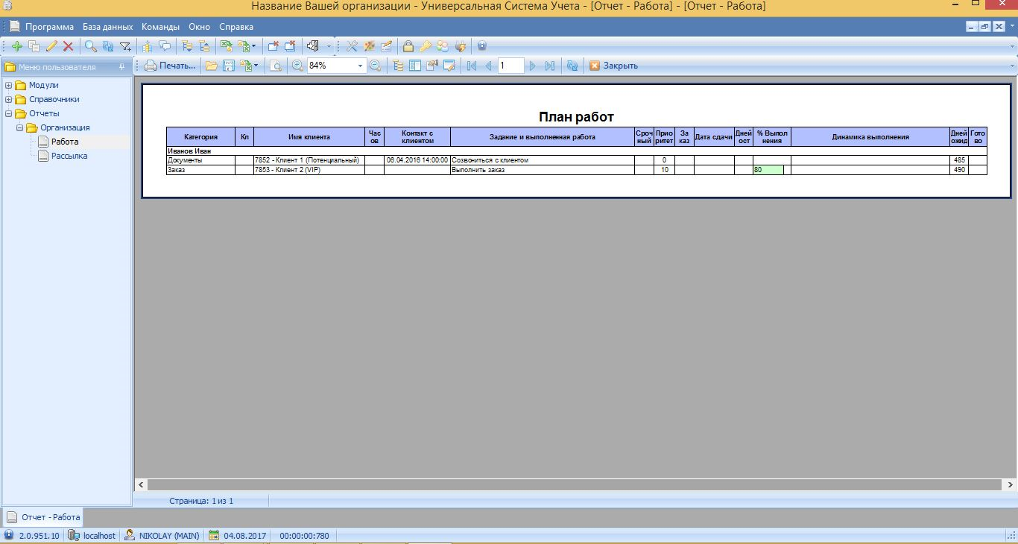Image resolution: width=1018 pixels, height=544 pixels.
Task: Click the collapse all tree icon in main toolbar
Action: coord(203,46)
